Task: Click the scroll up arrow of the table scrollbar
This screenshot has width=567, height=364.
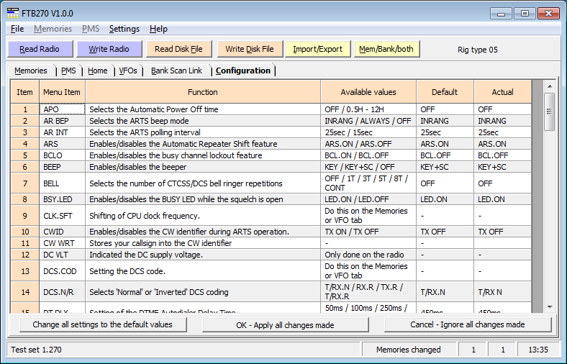Action: [549, 85]
